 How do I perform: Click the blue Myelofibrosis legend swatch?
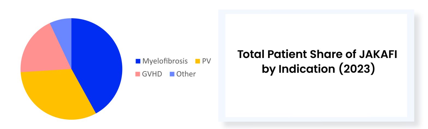tap(138, 61)
